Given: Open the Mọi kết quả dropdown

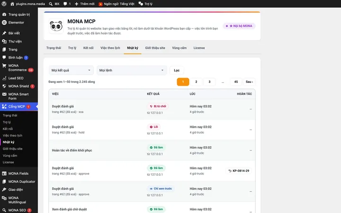Looking at the screenshot, I should pyautogui.click(x=71, y=70).
